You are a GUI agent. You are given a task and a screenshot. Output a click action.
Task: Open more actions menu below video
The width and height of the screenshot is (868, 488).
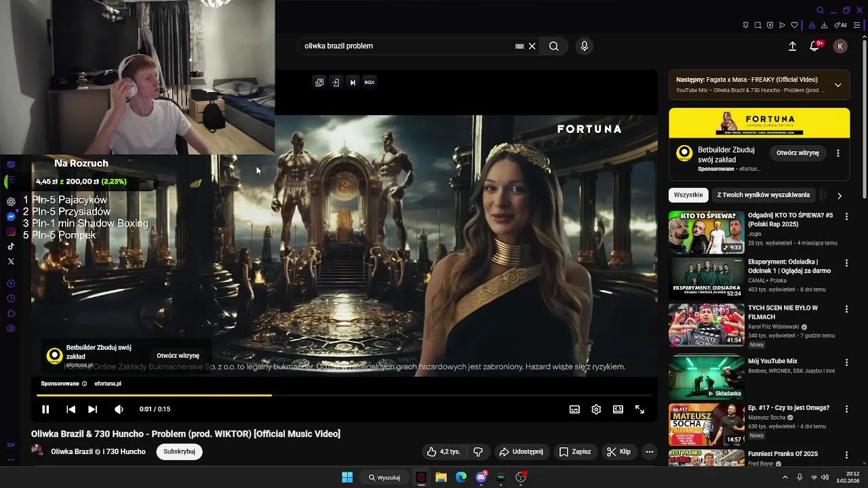[x=650, y=451]
